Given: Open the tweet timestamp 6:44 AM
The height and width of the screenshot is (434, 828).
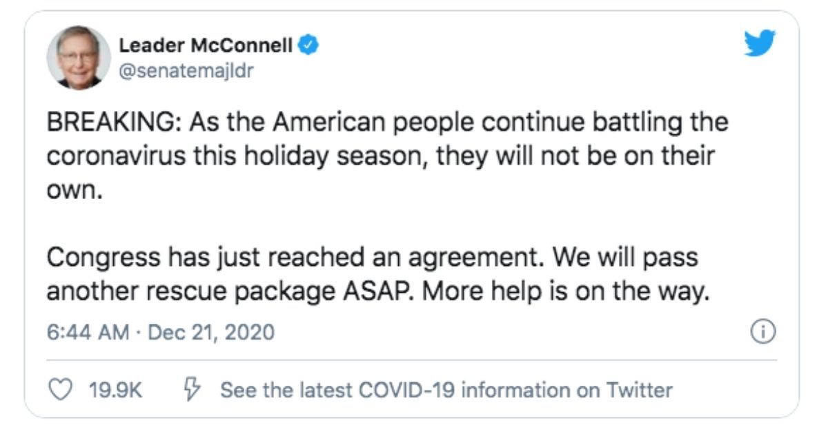Looking at the screenshot, I should tap(87, 333).
